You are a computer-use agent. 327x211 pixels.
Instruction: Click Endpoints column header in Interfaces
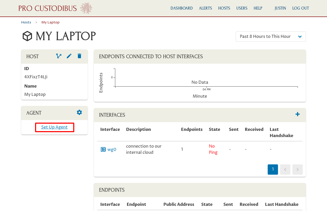pos(192,129)
